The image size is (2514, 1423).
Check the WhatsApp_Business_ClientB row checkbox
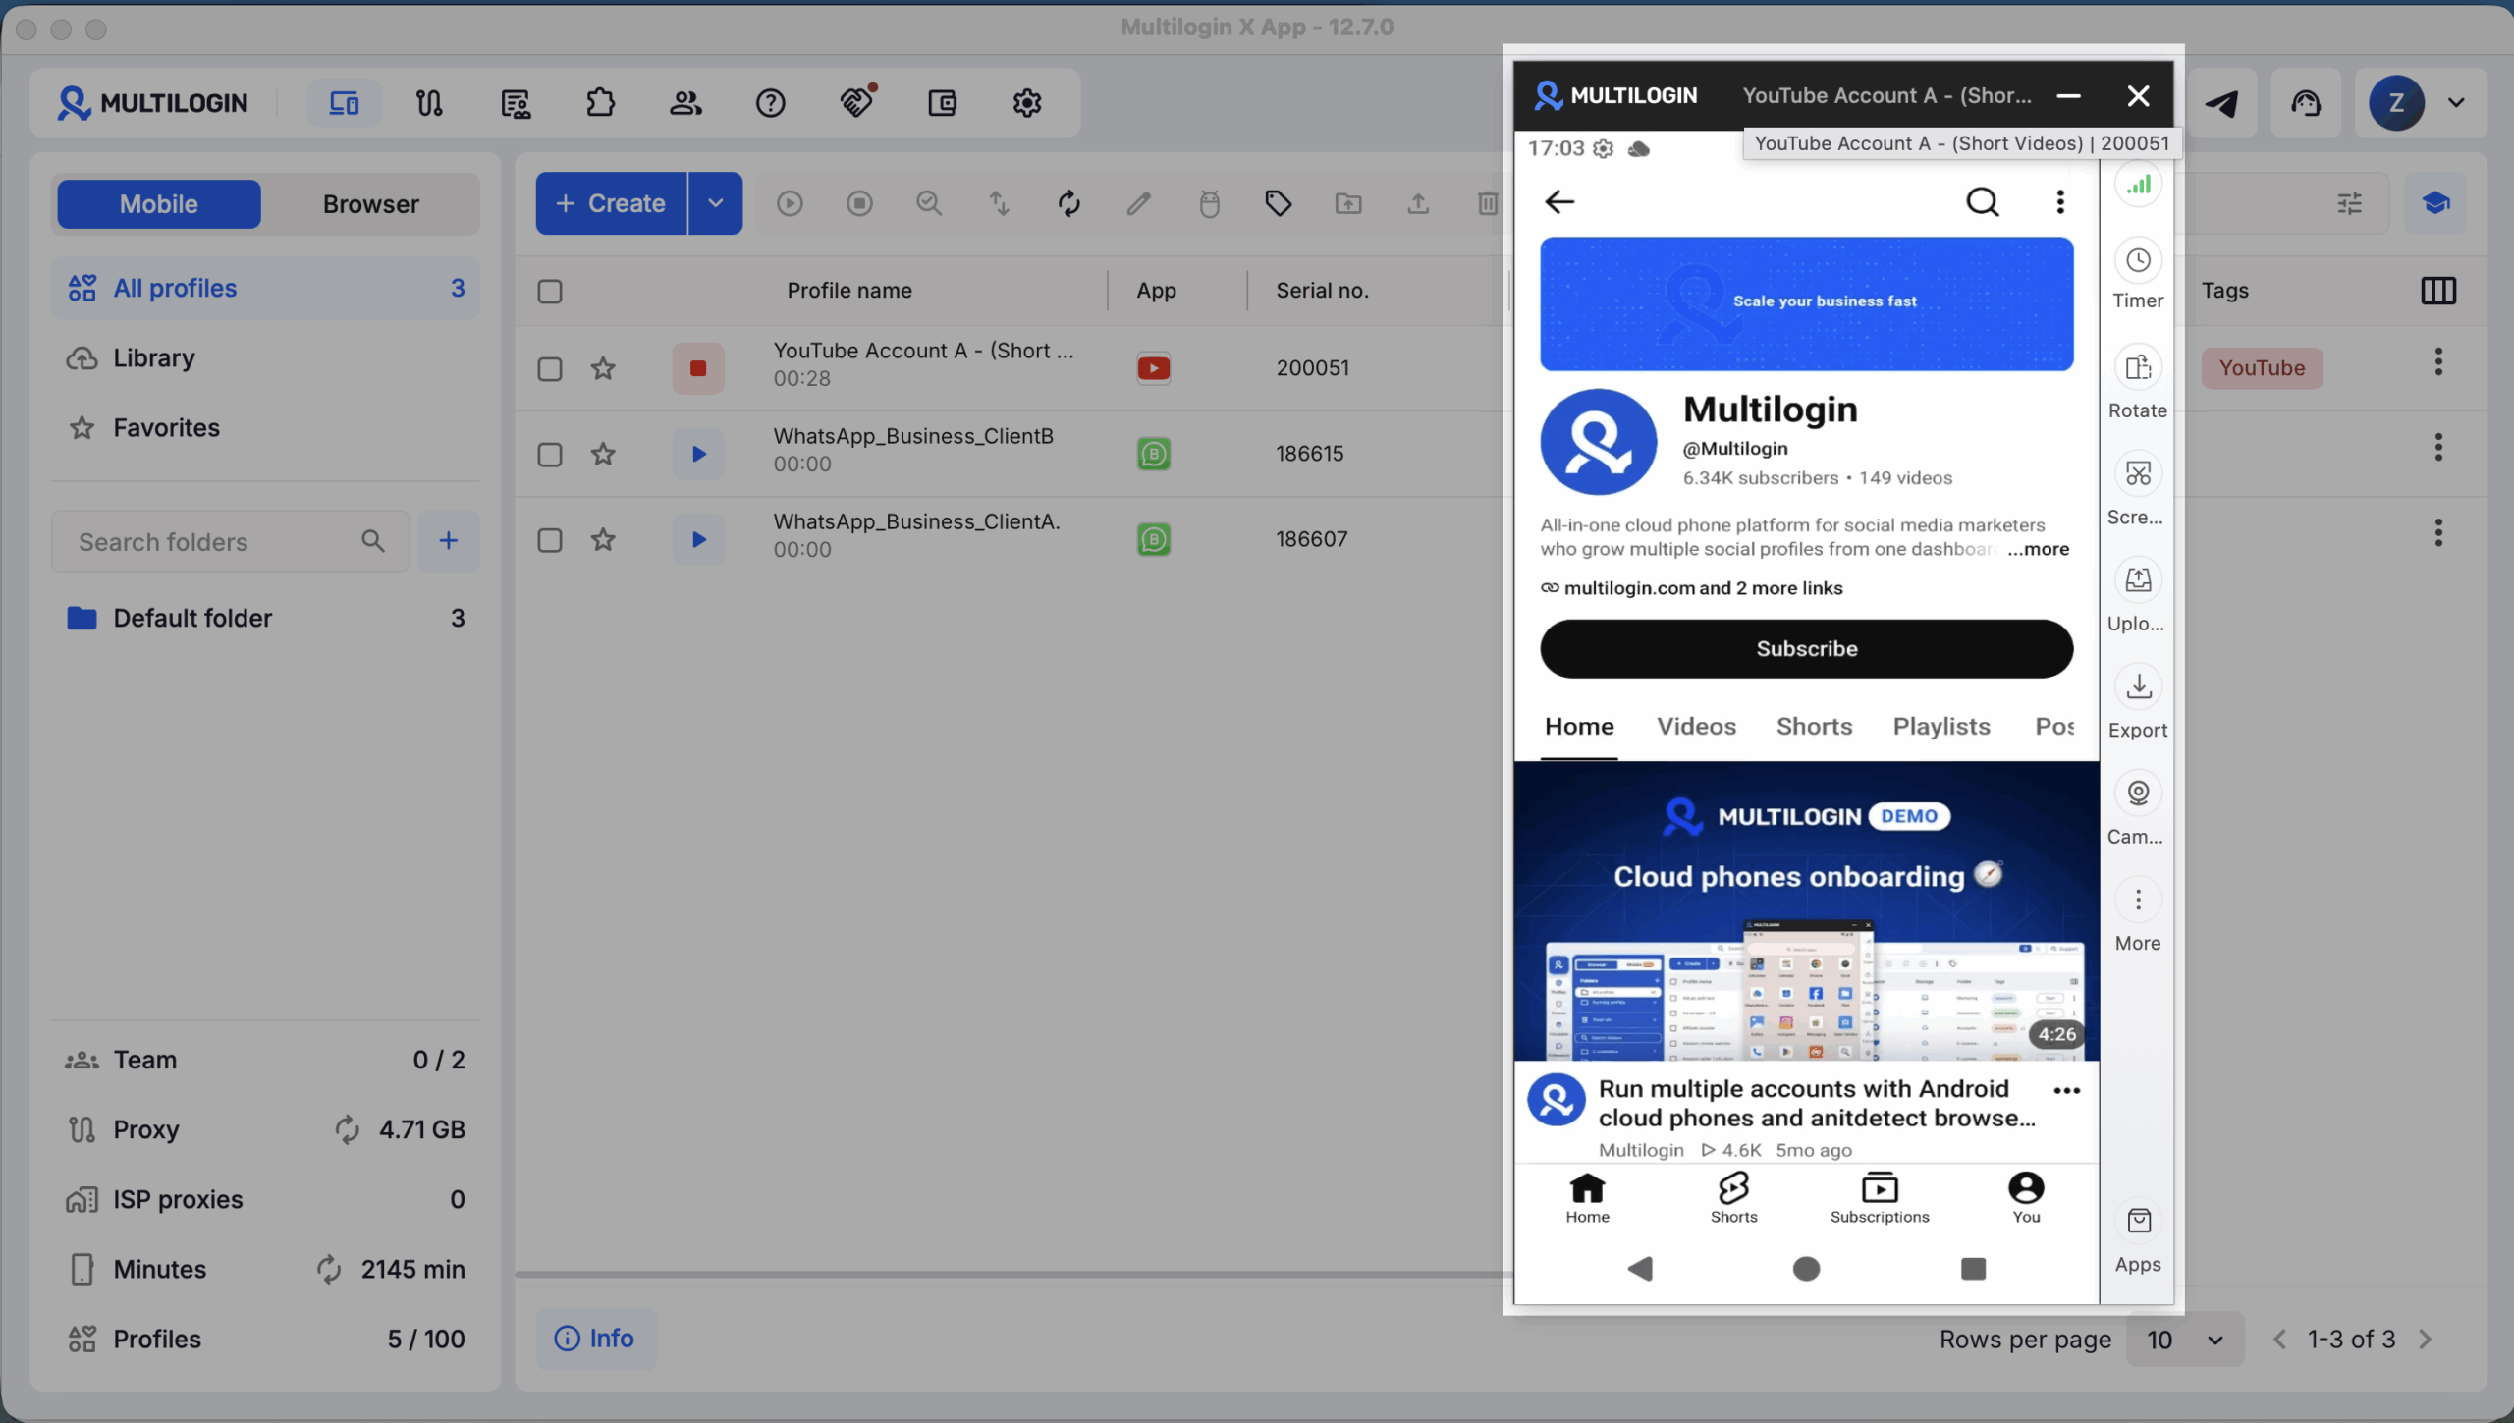pos(550,455)
